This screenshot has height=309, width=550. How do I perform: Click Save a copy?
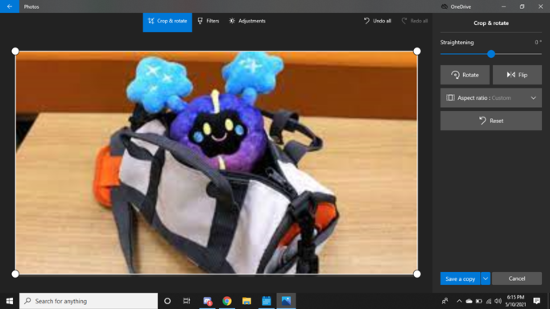(x=460, y=279)
